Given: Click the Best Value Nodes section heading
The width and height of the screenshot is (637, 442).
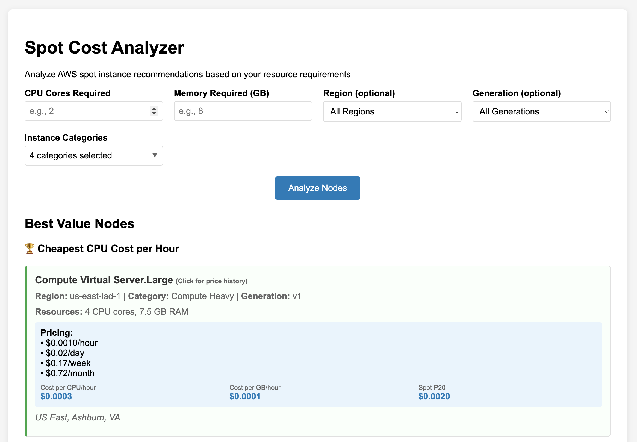Looking at the screenshot, I should (79, 223).
